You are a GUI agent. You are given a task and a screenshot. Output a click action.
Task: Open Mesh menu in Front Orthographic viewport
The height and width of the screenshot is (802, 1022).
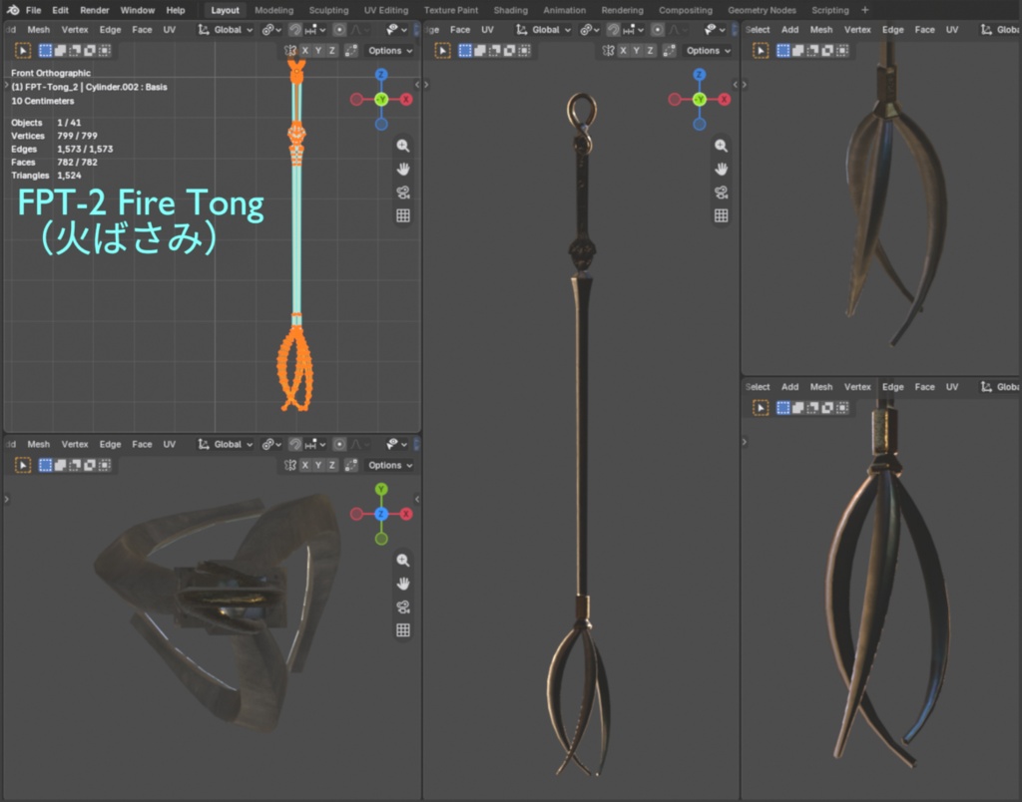tap(39, 29)
